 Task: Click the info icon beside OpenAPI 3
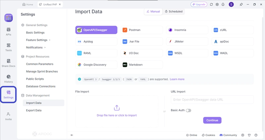click(79, 79)
